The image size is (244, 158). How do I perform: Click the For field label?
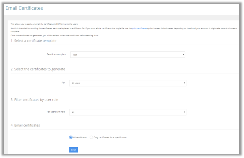tap(63, 83)
